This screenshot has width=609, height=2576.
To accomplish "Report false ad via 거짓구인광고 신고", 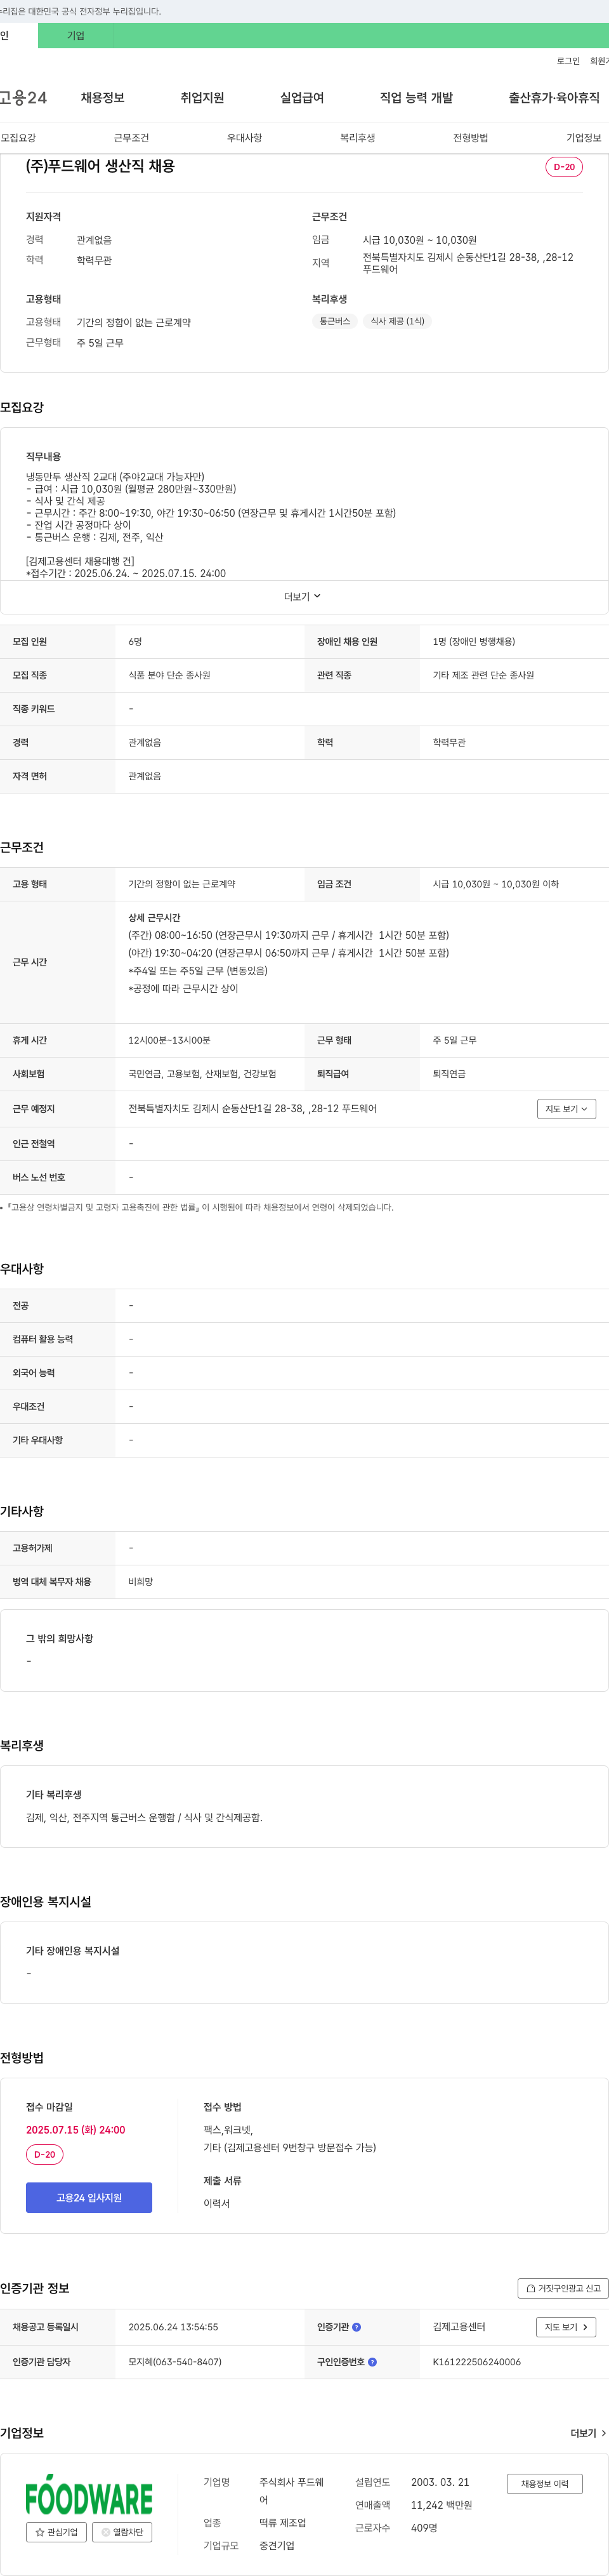I will (x=563, y=2288).
